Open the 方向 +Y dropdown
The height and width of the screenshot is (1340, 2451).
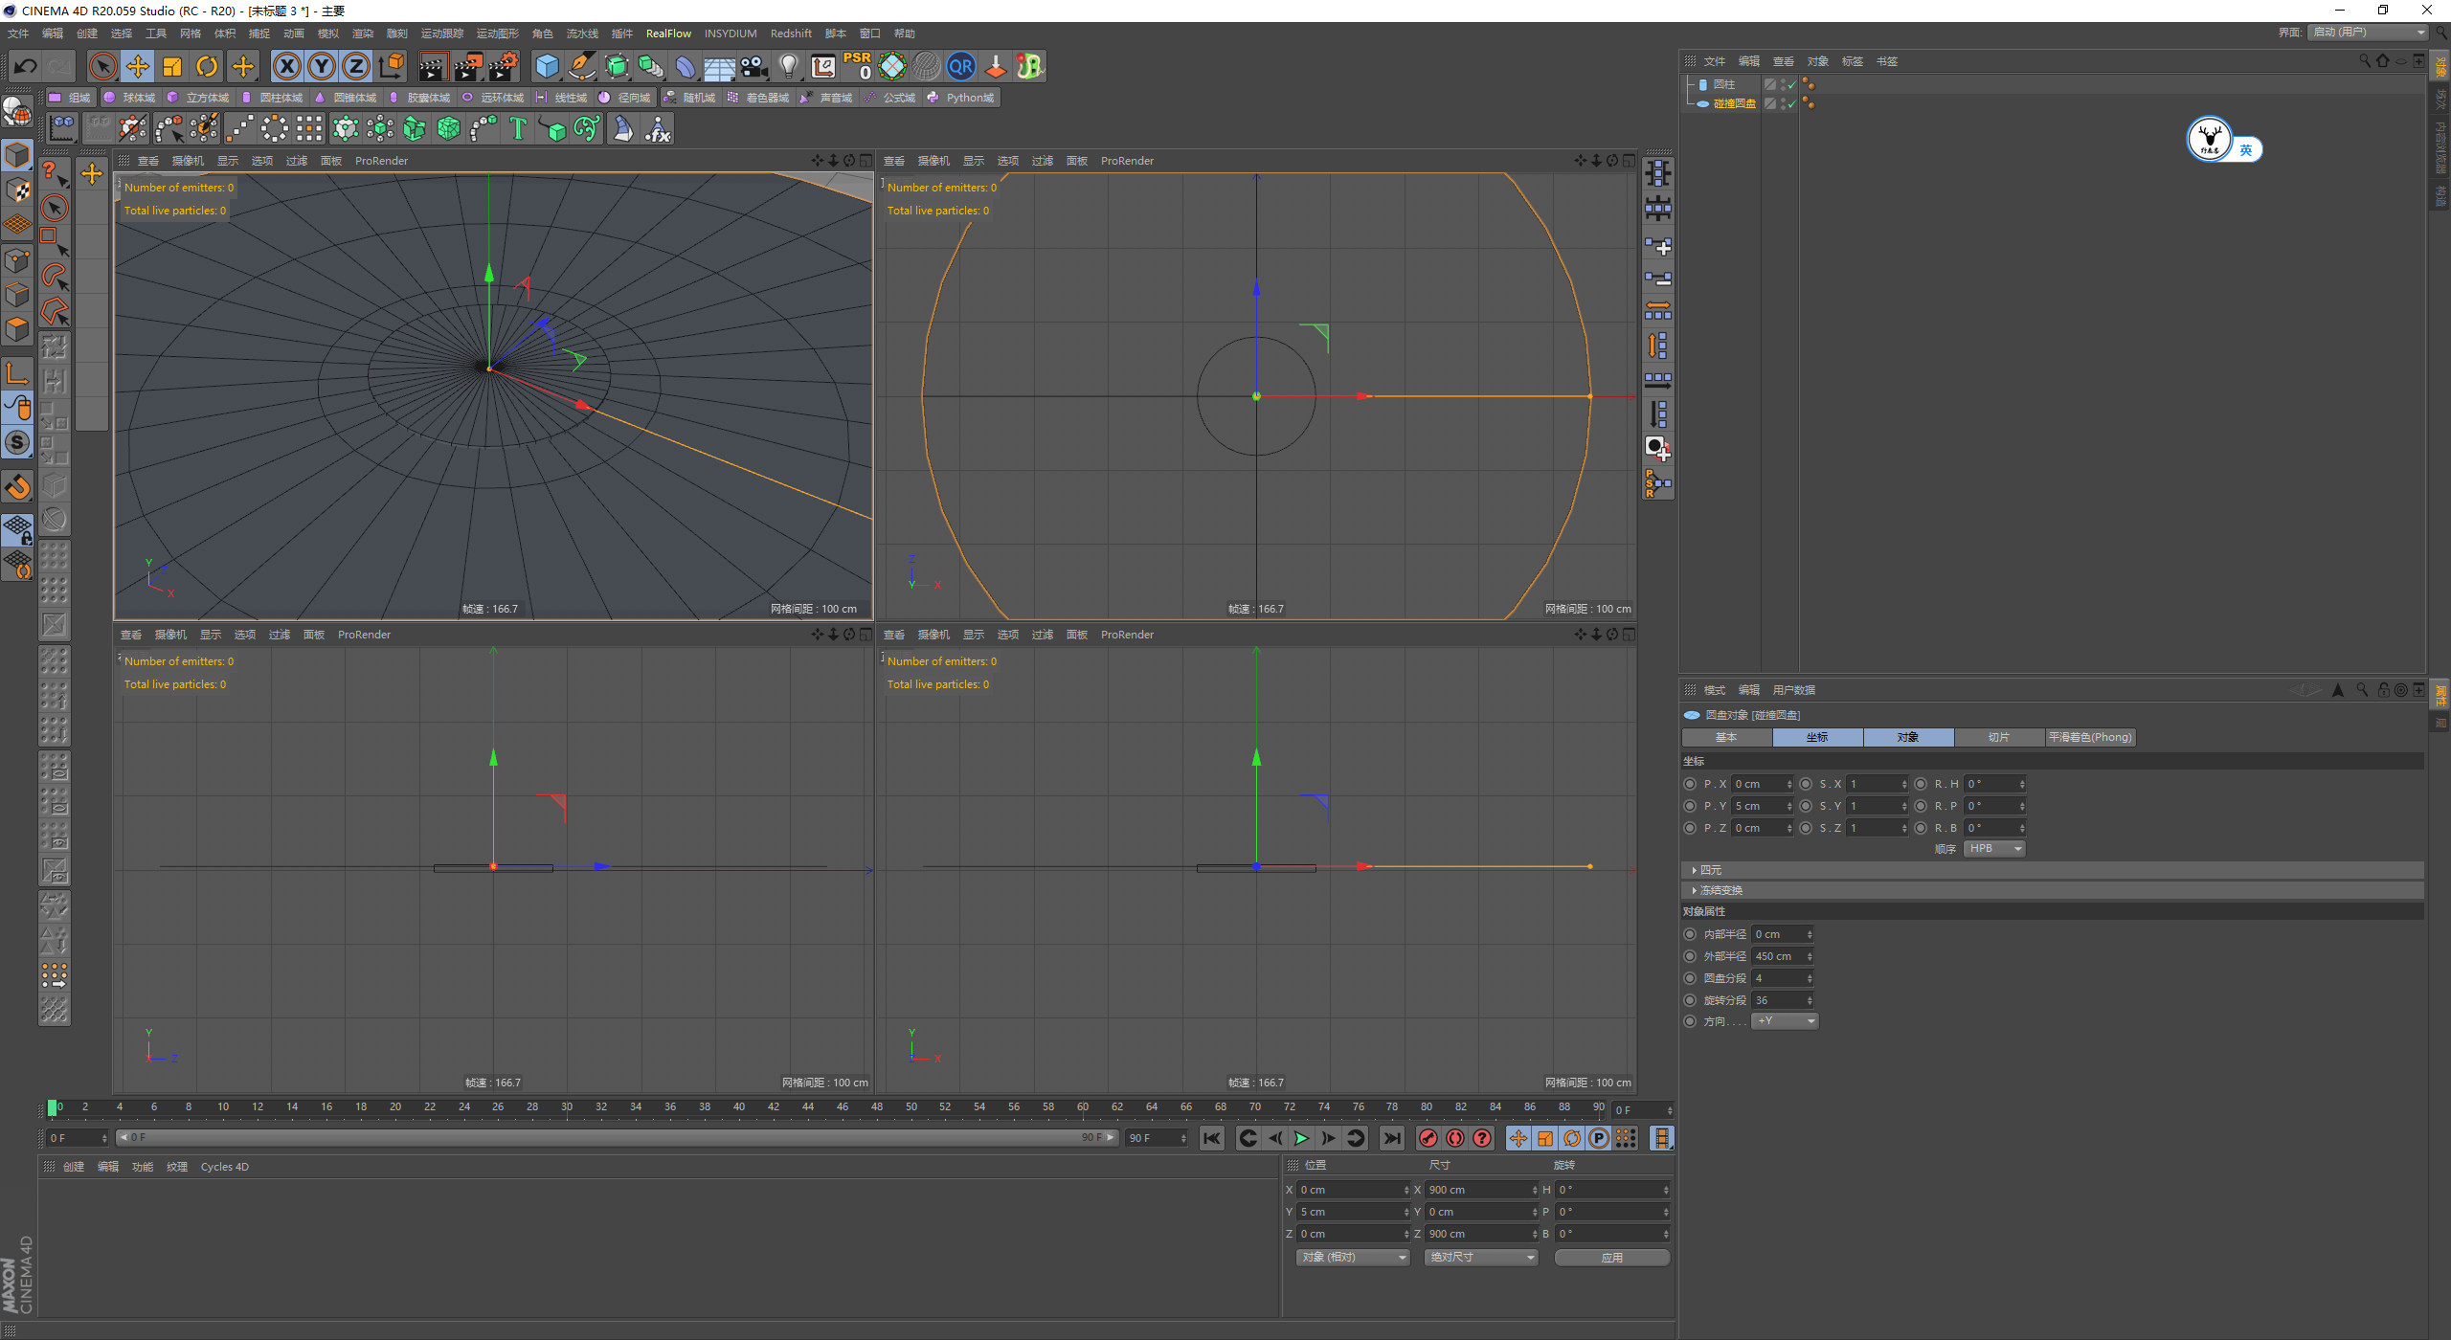1785,1021
